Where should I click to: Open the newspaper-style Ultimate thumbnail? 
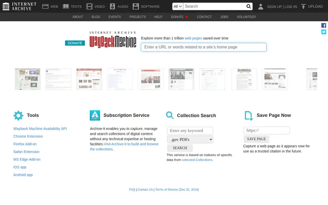pos(244,79)
